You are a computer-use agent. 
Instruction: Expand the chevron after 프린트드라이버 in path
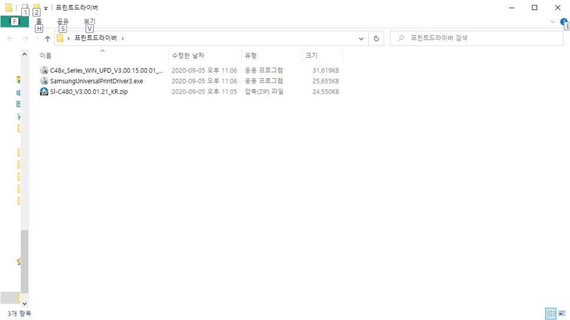123,38
